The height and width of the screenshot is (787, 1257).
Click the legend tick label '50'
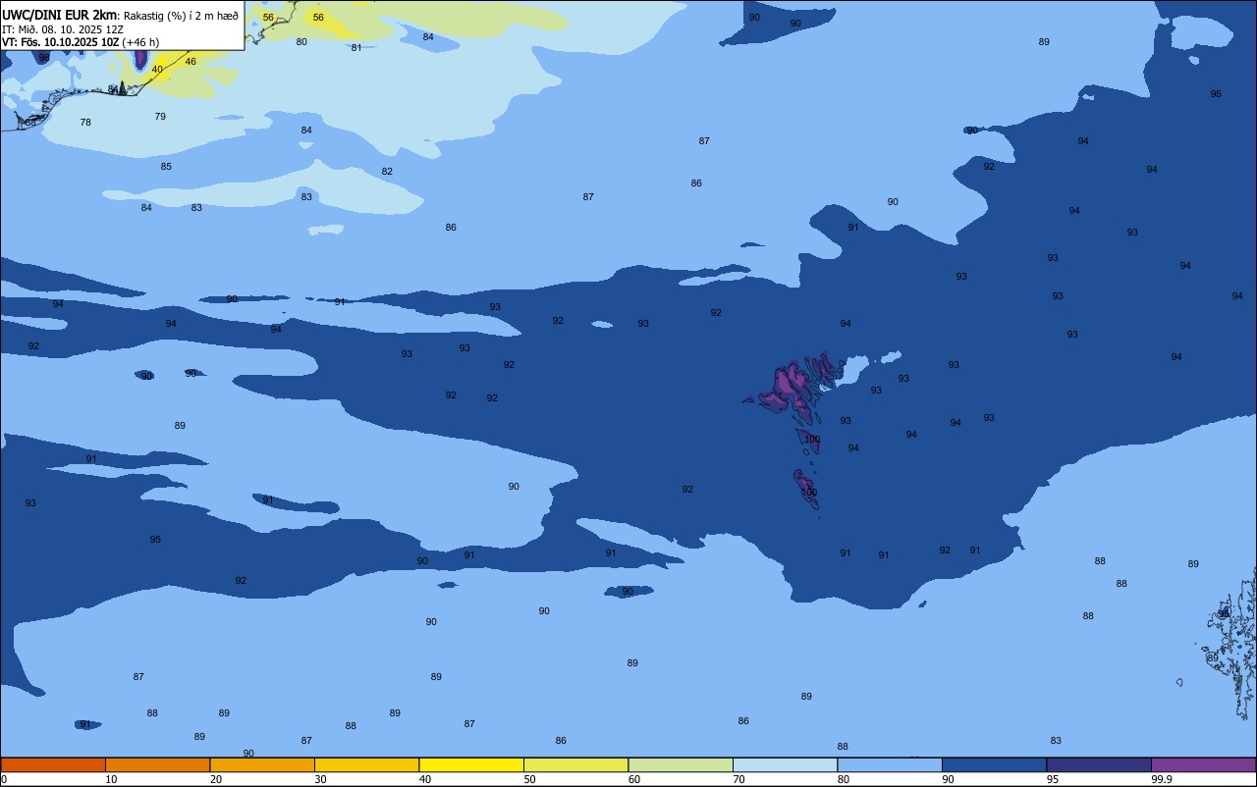529,779
